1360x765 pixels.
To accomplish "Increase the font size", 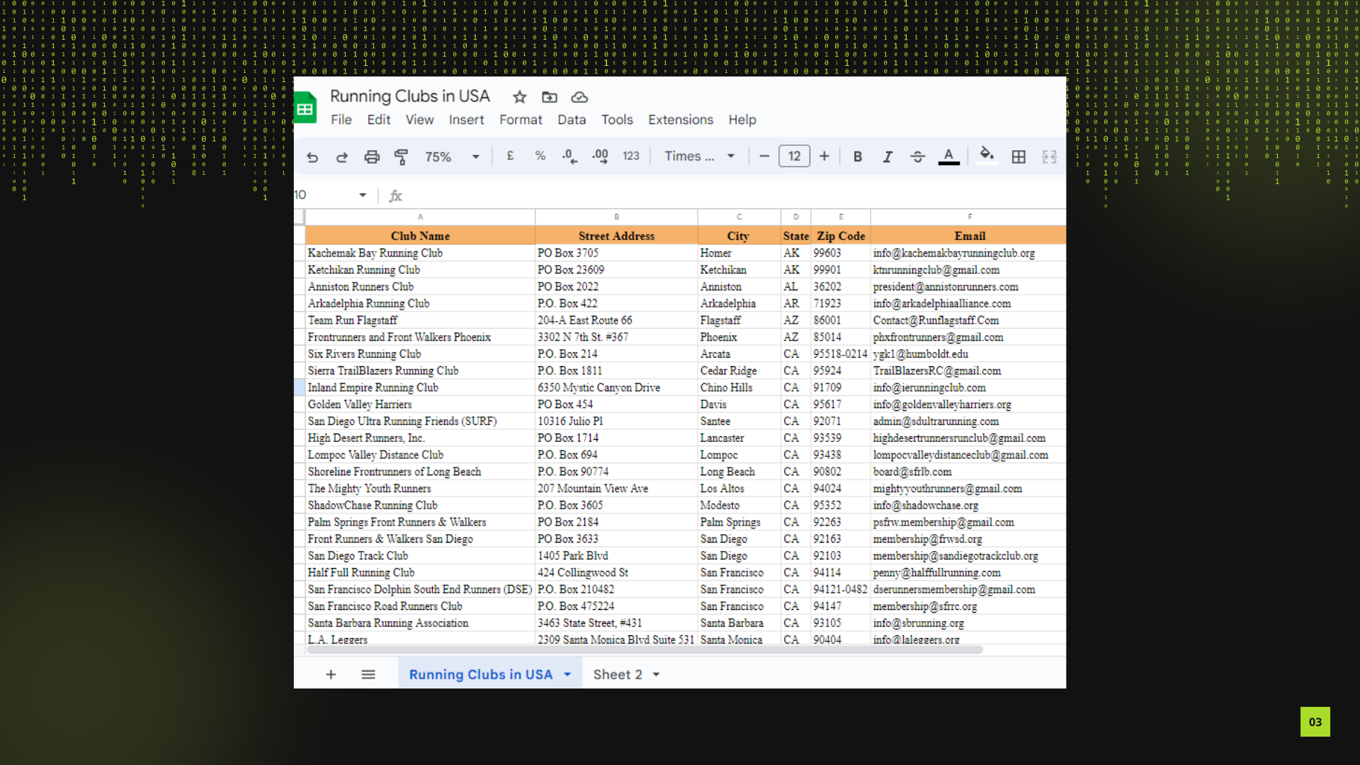I will pos(824,156).
